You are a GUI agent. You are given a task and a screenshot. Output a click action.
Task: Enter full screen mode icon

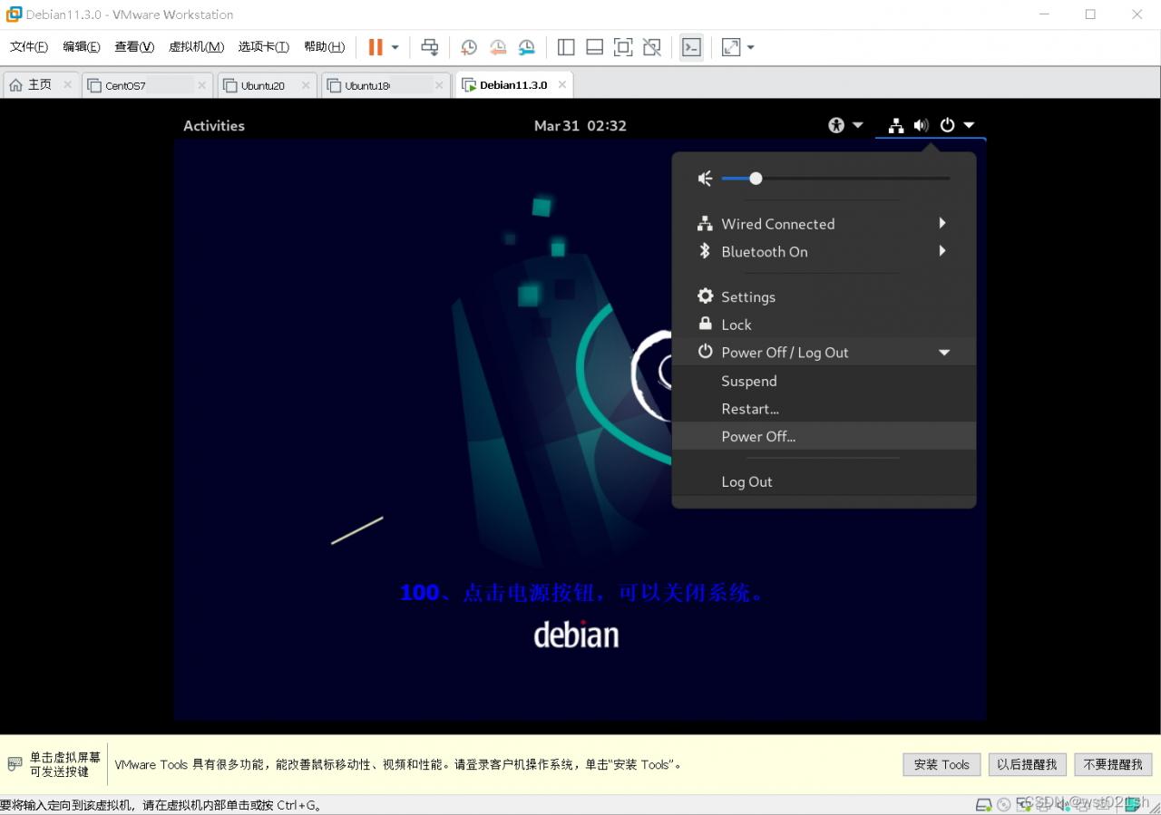pyautogui.click(x=623, y=47)
